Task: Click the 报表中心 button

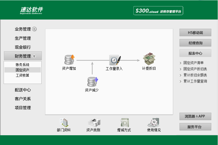Action: click(x=195, y=53)
